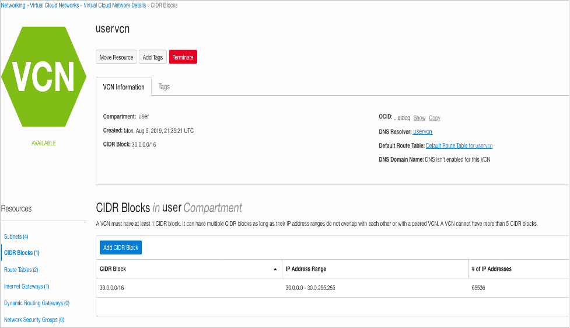Image resolution: width=570 pixels, height=328 pixels.
Task: Open the uservcn DNS Resolver link
Action: pos(422,132)
